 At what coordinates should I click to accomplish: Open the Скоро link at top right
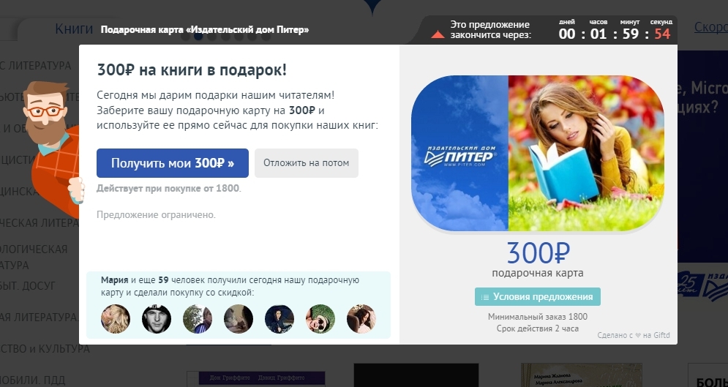[x=711, y=27]
